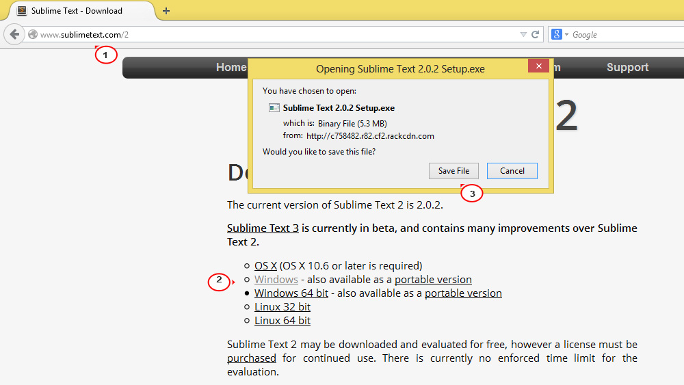Download the Linux 64 bit link
684x385 pixels.
[282, 321]
